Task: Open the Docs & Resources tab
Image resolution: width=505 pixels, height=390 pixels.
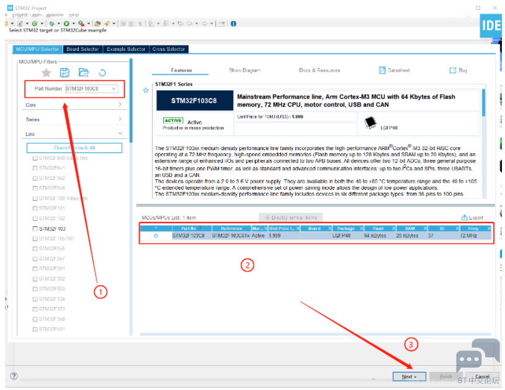Action: pos(320,70)
